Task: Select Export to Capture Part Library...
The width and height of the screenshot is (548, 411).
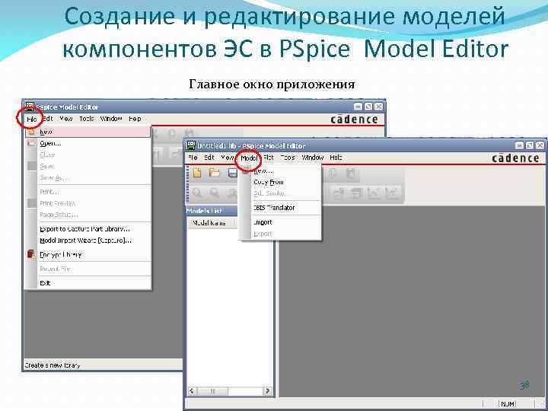Action: click(x=88, y=229)
